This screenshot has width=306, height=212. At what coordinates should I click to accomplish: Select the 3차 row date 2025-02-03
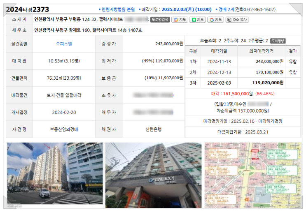(219, 83)
